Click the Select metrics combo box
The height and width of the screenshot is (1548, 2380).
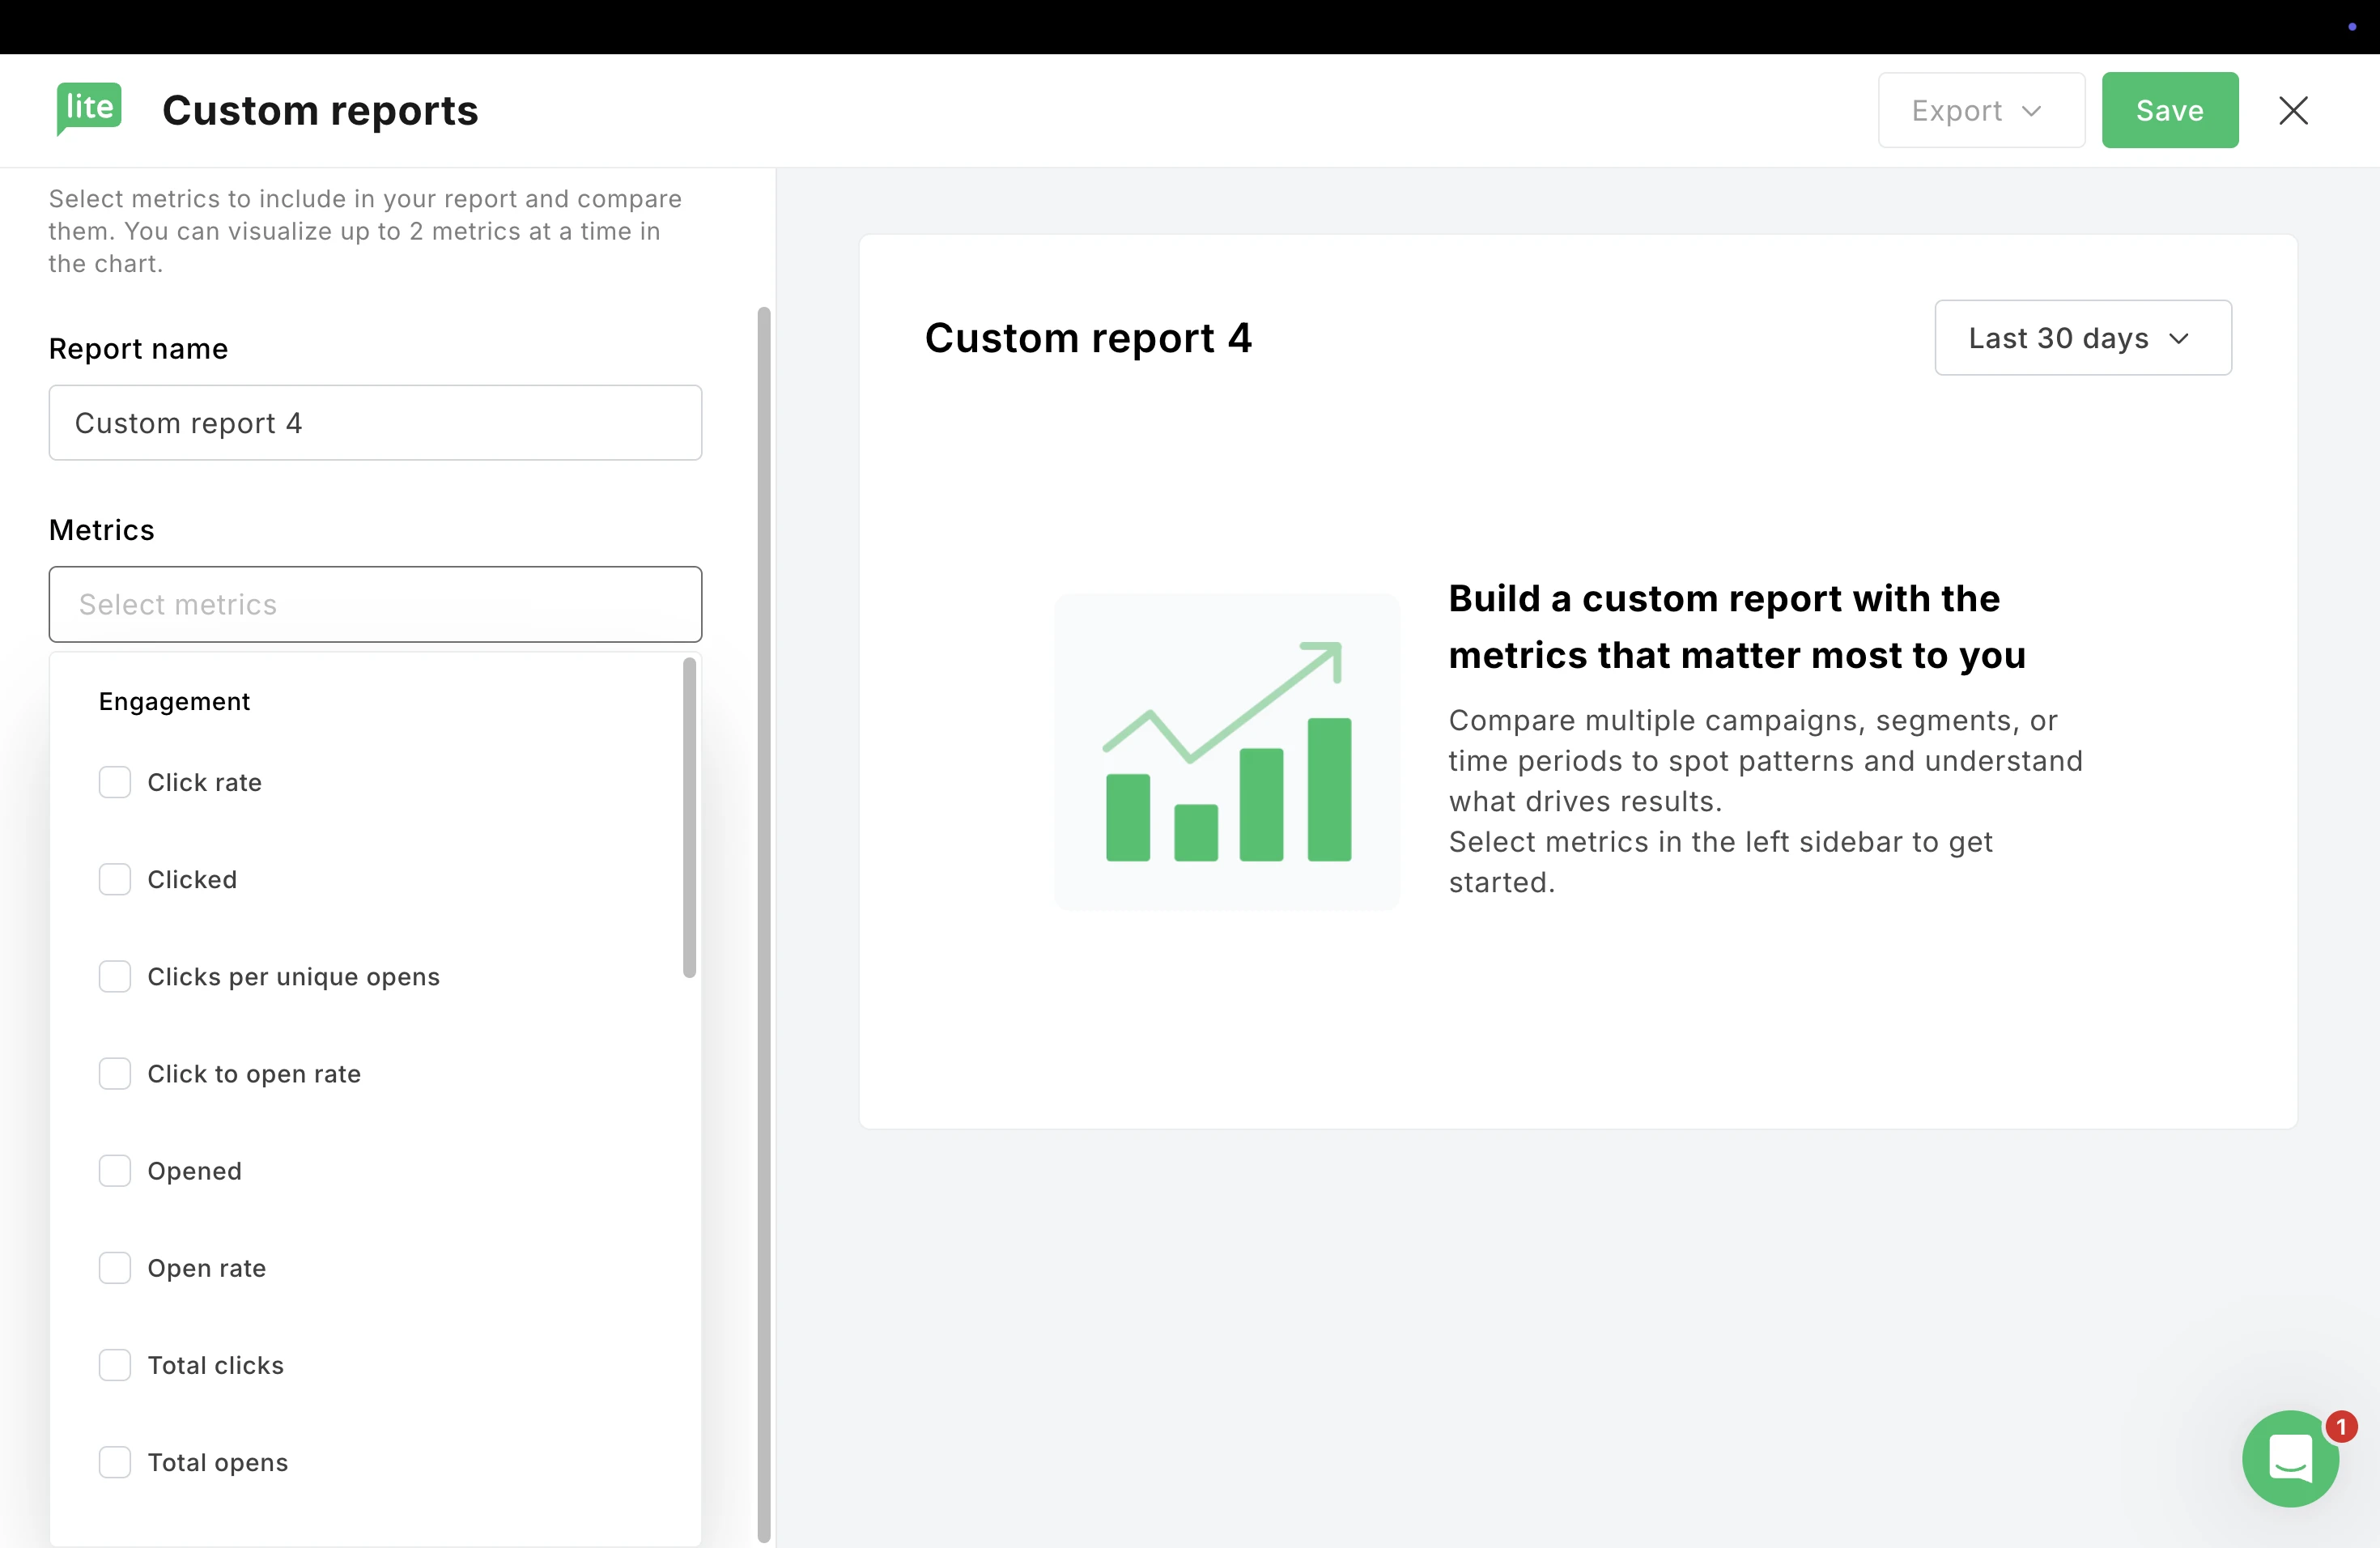click(375, 604)
